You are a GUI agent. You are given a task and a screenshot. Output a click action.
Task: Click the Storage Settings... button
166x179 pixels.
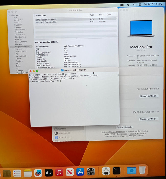point(149,119)
